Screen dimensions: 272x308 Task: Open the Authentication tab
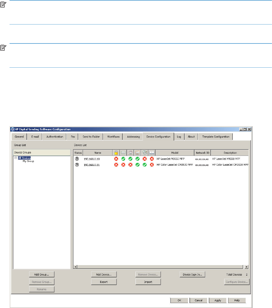pyautogui.click(x=55, y=137)
